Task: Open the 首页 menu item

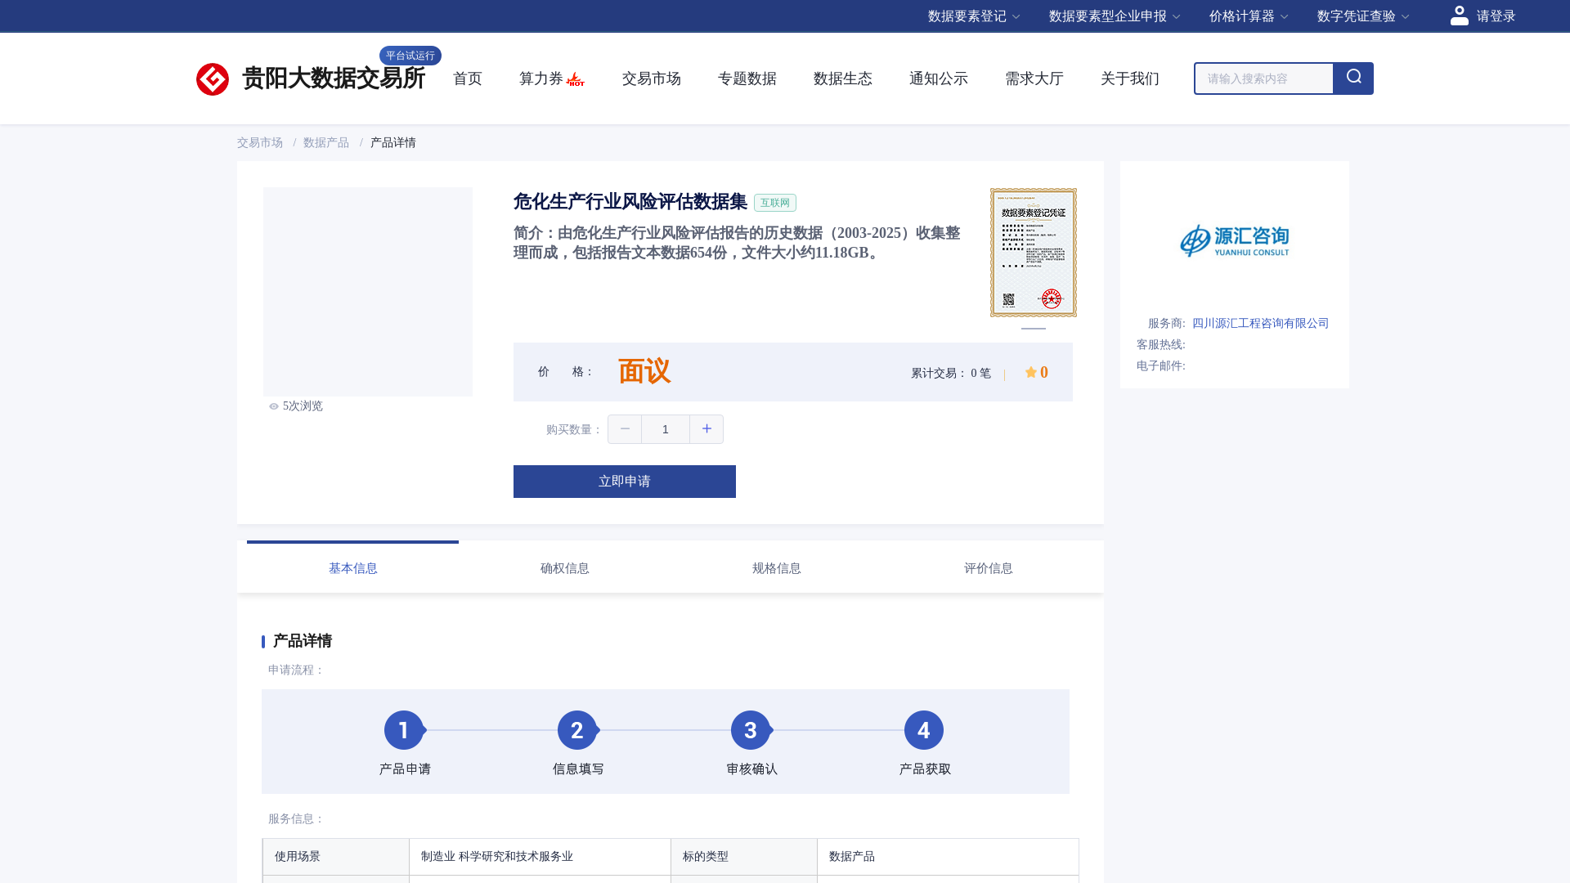Action: point(468,78)
